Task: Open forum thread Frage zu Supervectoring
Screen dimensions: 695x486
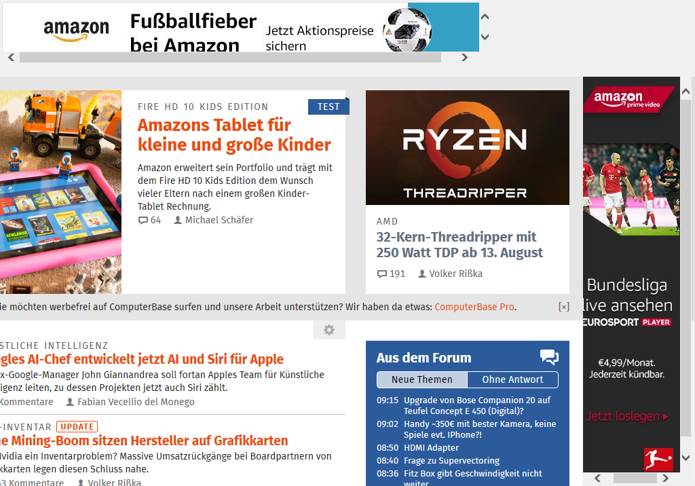Action: (451, 461)
